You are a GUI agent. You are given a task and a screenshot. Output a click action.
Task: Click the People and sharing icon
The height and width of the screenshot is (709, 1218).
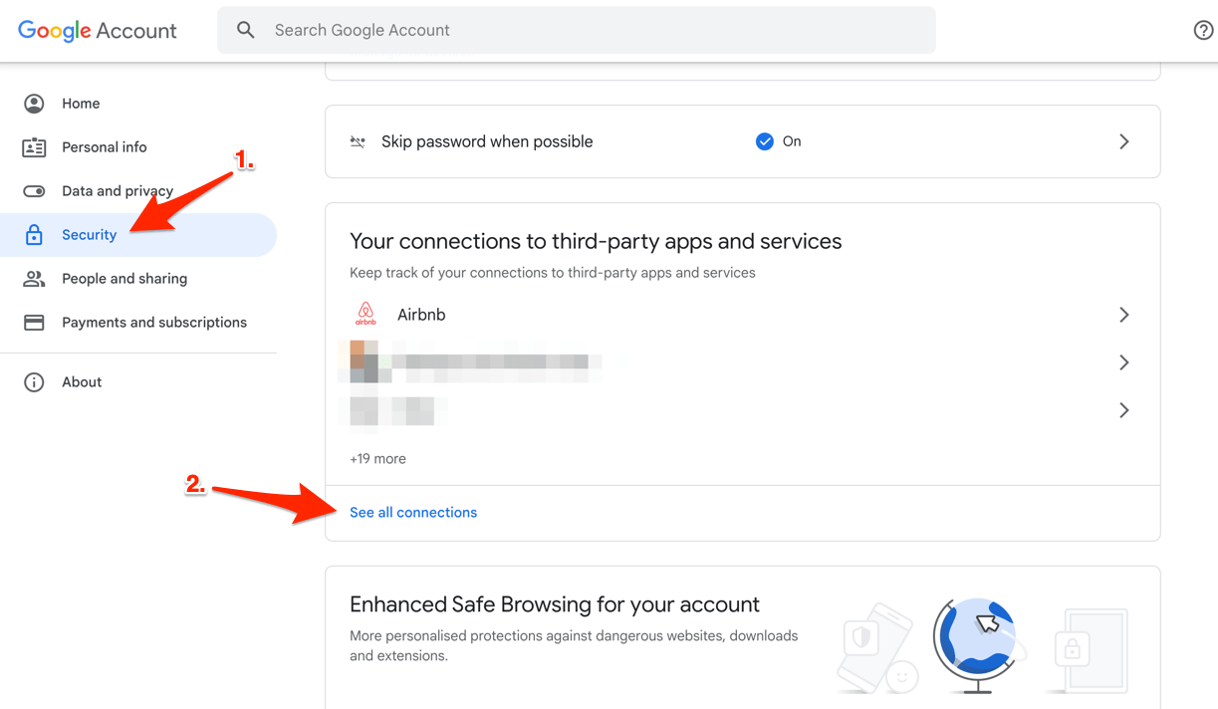[34, 278]
